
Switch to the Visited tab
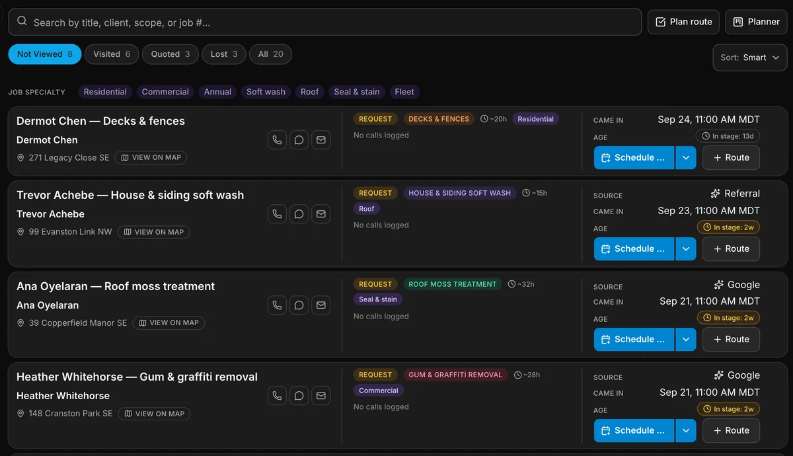[112, 54]
